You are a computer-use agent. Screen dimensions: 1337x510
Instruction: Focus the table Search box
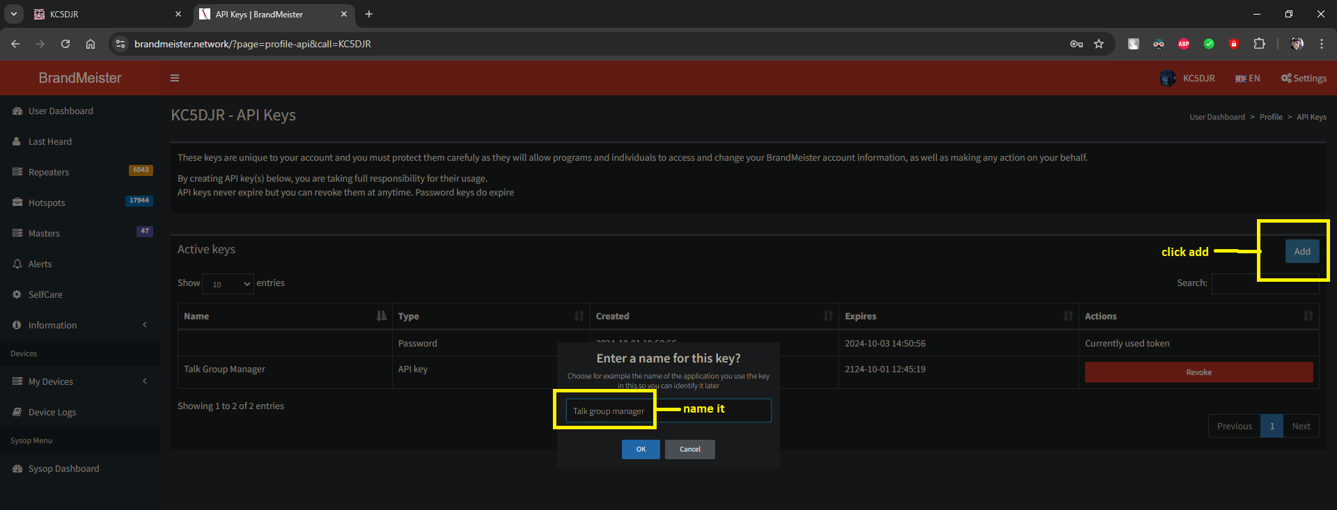tap(1265, 283)
